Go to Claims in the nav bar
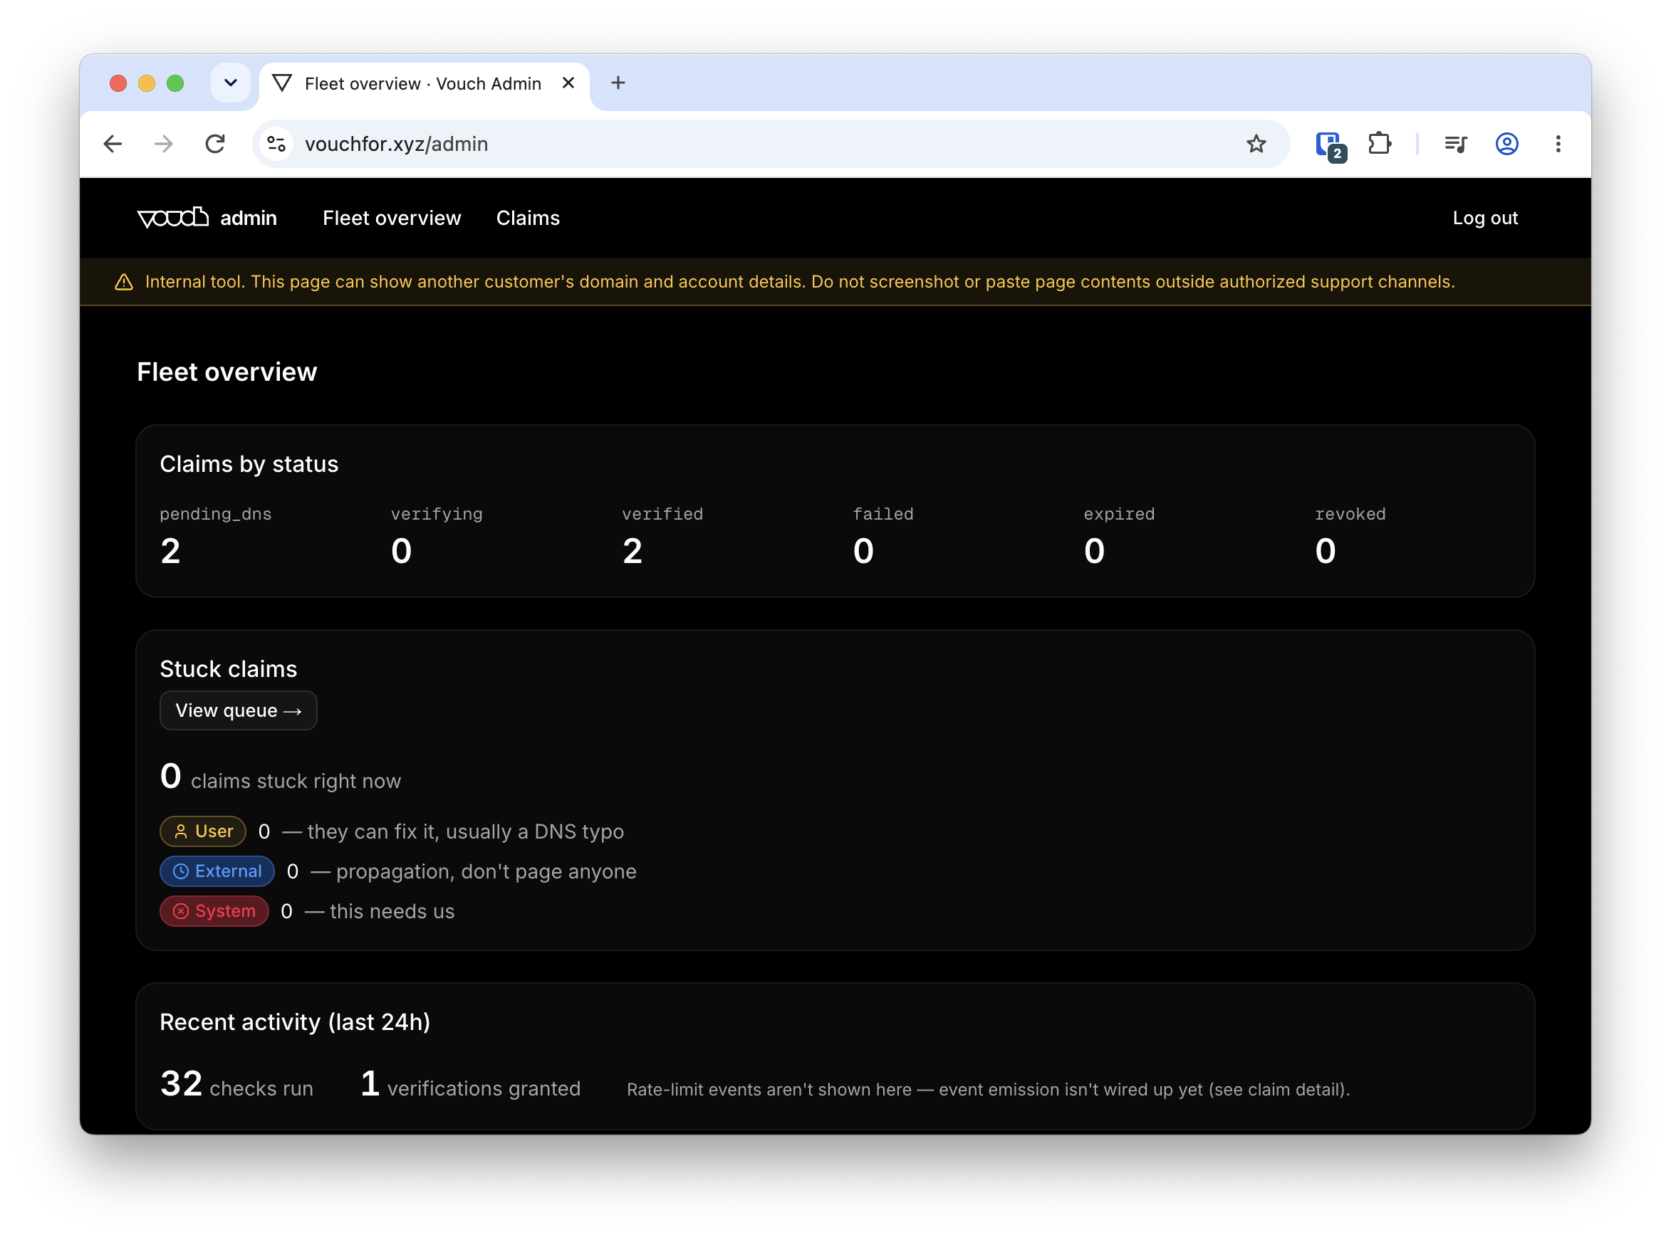Image resolution: width=1671 pixels, height=1240 pixels. (x=528, y=218)
